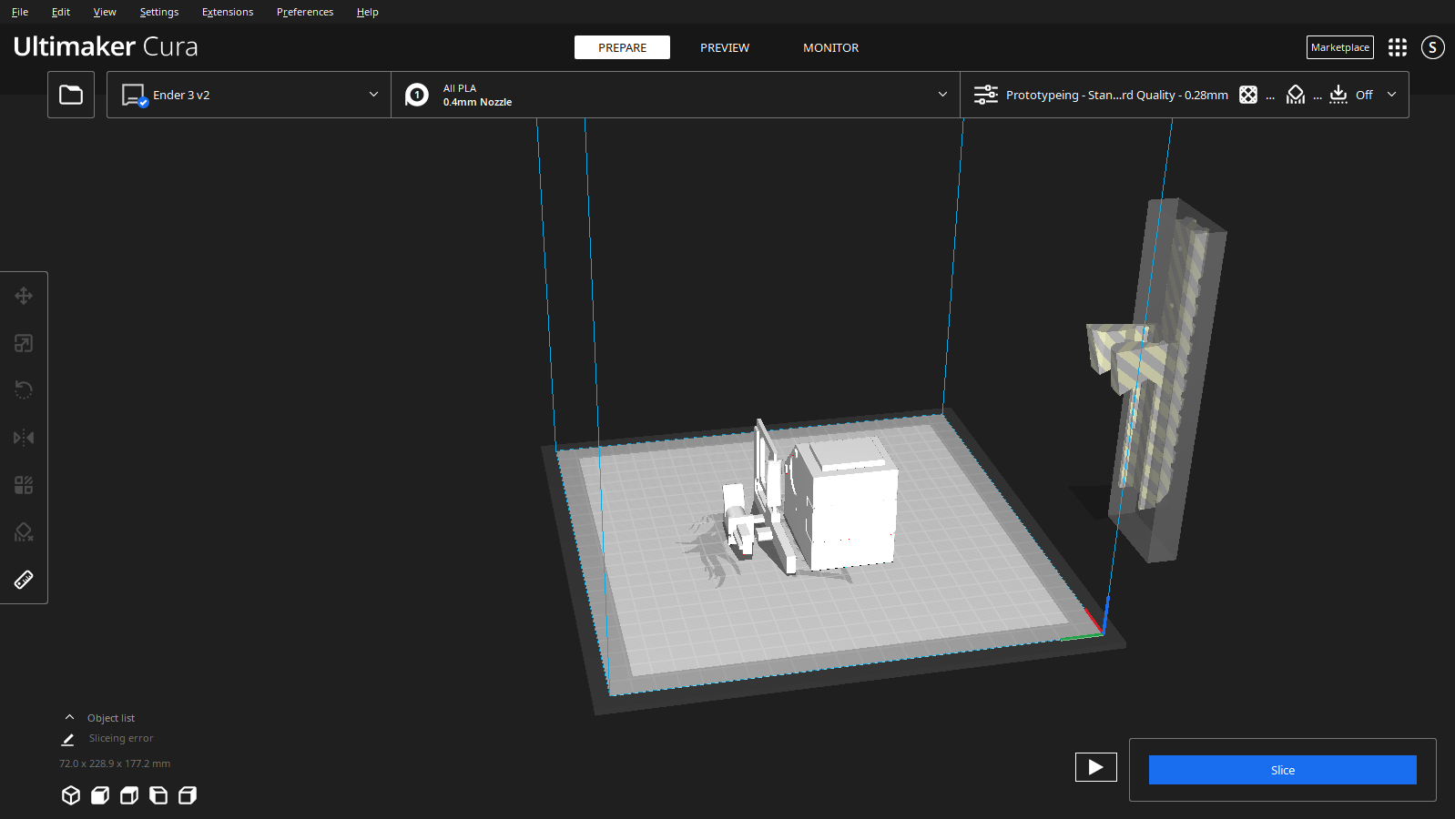The image size is (1455, 819).
Task: Click the infill pattern icon
Action: pyautogui.click(x=1248, y=95)
